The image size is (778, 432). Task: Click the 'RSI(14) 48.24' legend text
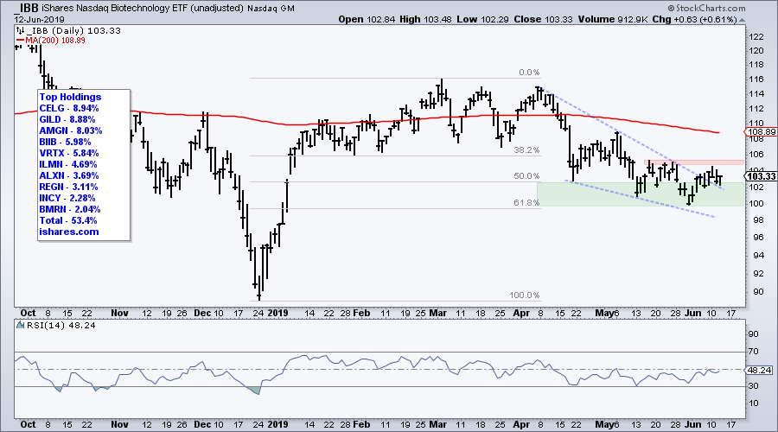pos(61,326)
